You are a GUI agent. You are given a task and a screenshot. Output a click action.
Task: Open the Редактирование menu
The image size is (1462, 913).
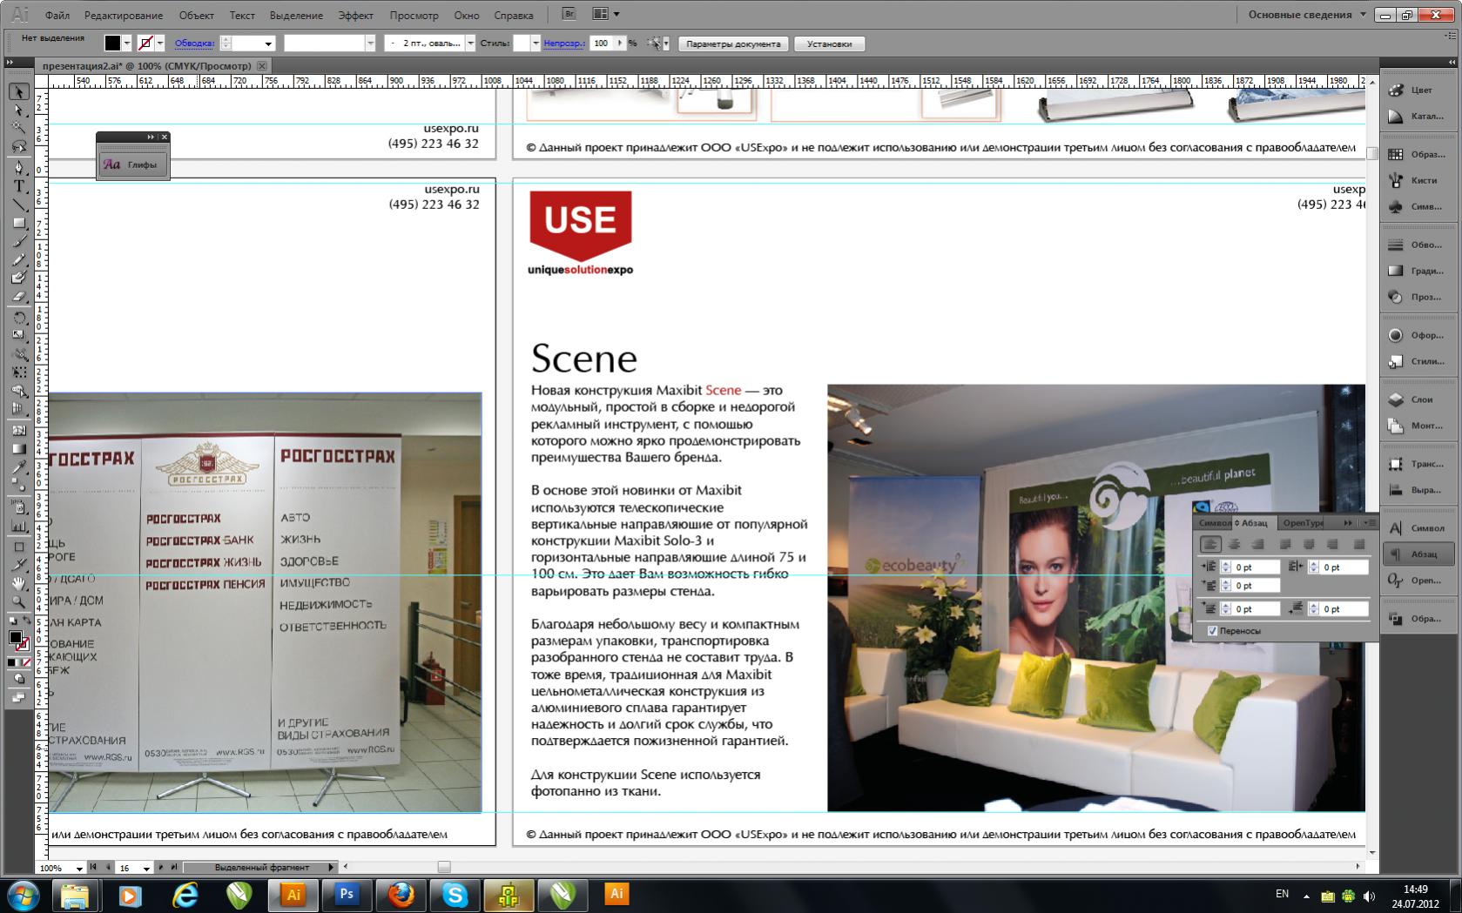coord(124,16)
